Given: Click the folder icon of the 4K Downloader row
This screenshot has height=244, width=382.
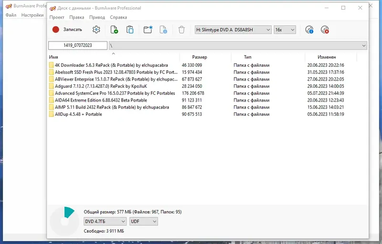Looking at the screenshot, I should 51,65.
